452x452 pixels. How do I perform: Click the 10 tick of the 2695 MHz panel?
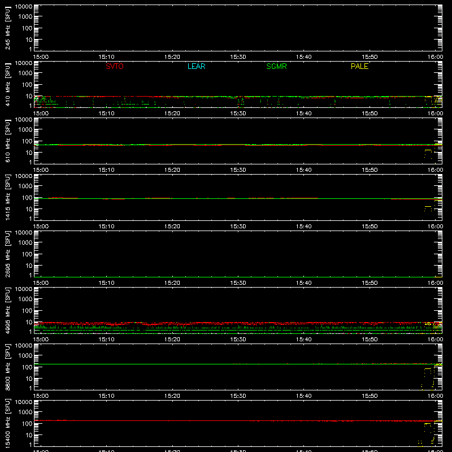click(29, 266)
